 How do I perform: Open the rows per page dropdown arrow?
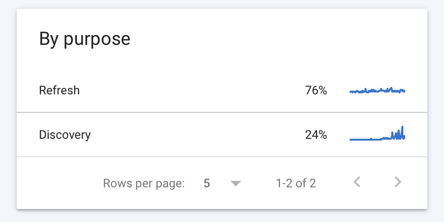[235, 184]
